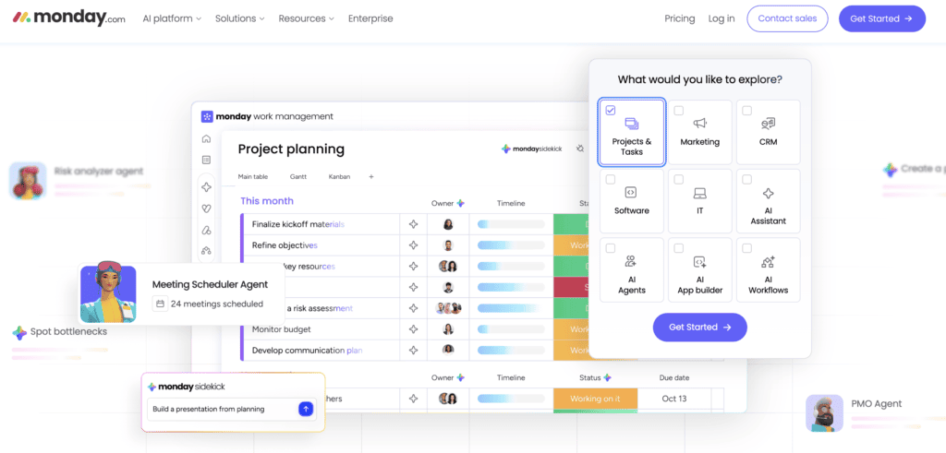Check the AI App builder checkbox
The height and width of the screenshot is (453, 946).
679,248
